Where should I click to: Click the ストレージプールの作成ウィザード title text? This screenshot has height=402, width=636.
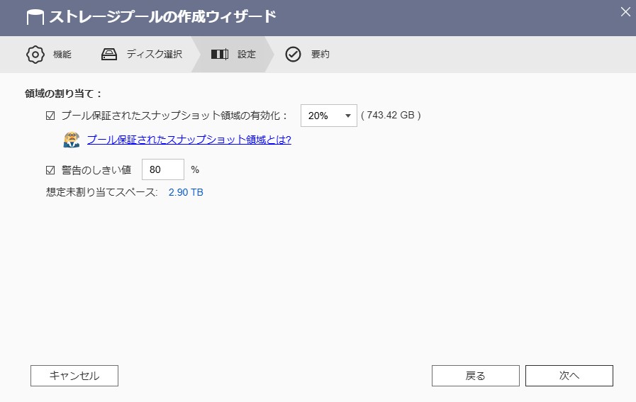point(162,17)
